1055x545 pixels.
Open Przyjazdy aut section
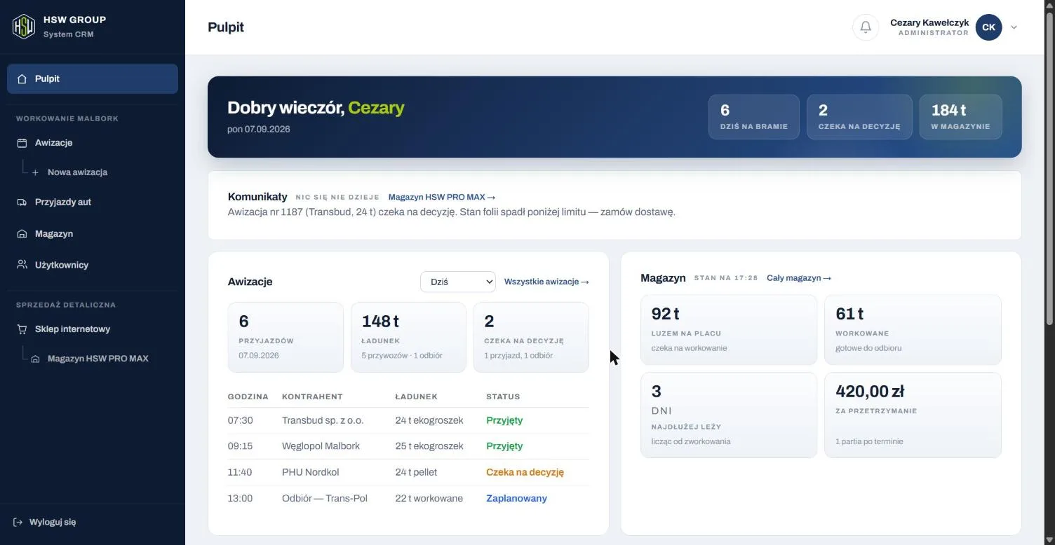point(93,202)
